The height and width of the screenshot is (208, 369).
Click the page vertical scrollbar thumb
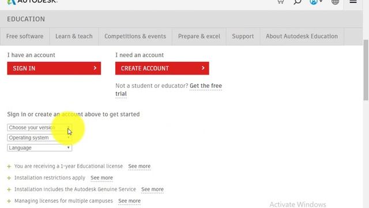[366, 70]
